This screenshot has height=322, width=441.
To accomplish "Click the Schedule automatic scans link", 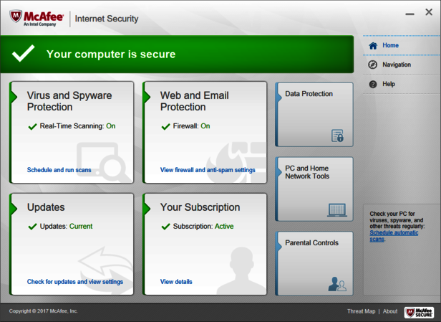I will coord(393,236).
